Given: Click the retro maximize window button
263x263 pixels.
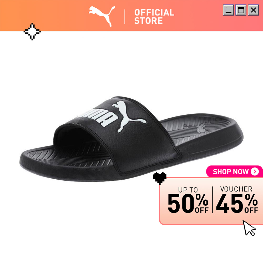Looking at the screenshot, I should [241, 10].
